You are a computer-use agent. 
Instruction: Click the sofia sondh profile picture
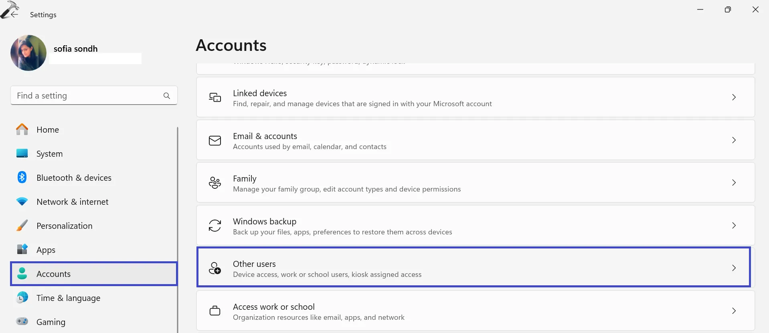[28, 53]
